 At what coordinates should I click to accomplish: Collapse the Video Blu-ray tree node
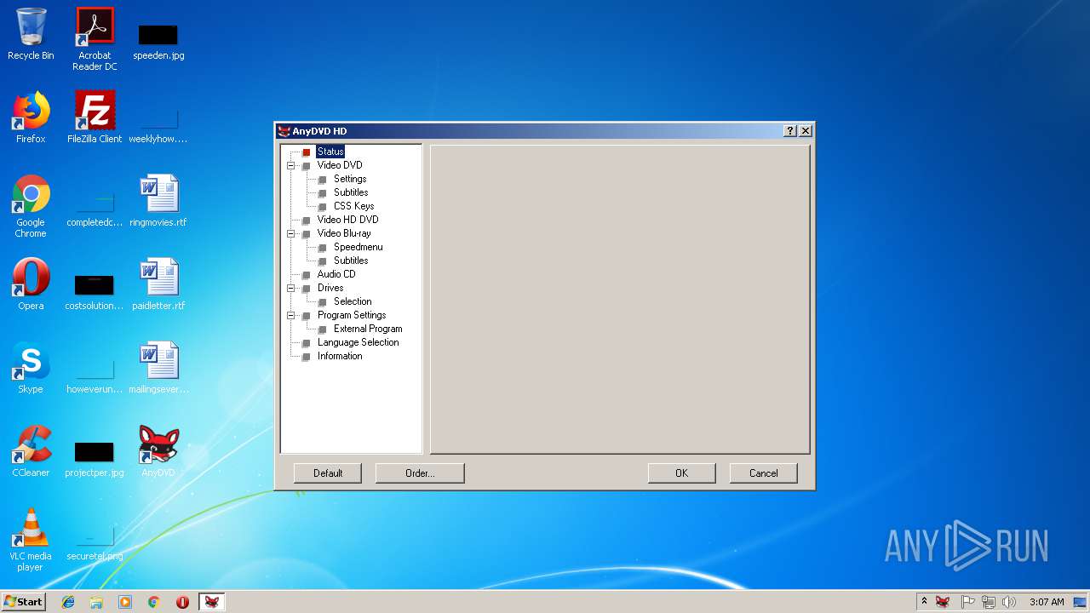click(291, 233)
